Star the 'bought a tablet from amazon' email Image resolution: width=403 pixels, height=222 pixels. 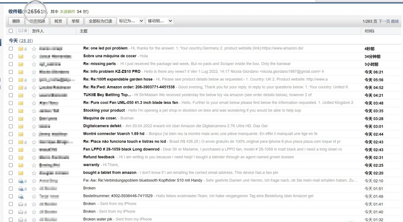click(34, 173)
